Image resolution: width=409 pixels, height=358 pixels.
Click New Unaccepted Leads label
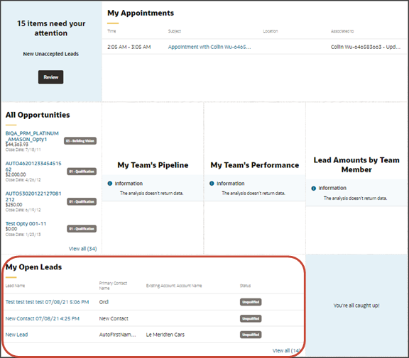[51, 54]
